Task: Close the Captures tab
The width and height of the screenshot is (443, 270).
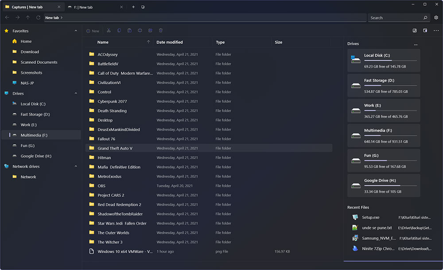Action: [x=59, y=7]
